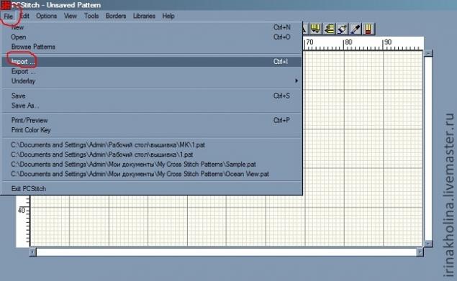The image size is (457, 281).
Task: Choose Open from the File menu
Action: 152,37
